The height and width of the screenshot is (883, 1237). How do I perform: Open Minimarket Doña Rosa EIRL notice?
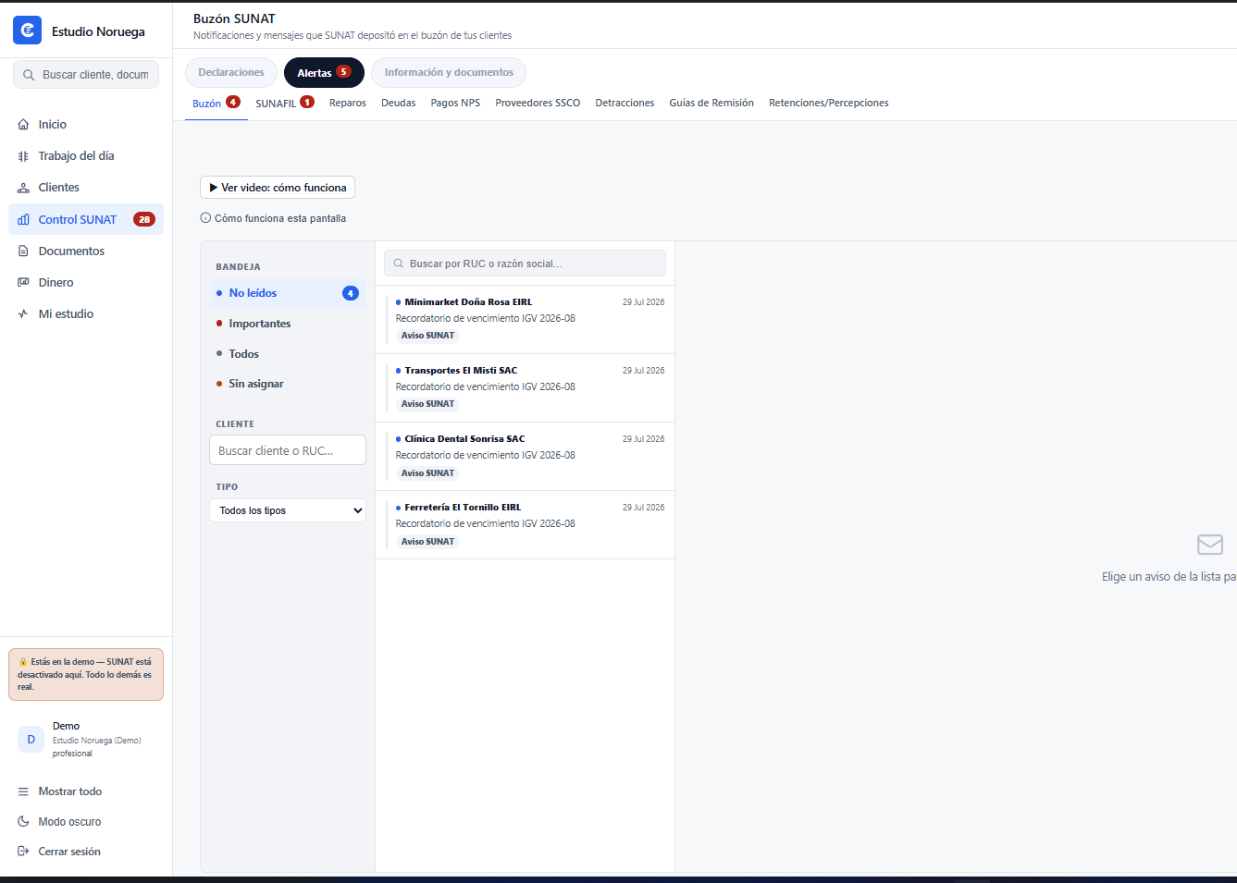pos(525,320)
